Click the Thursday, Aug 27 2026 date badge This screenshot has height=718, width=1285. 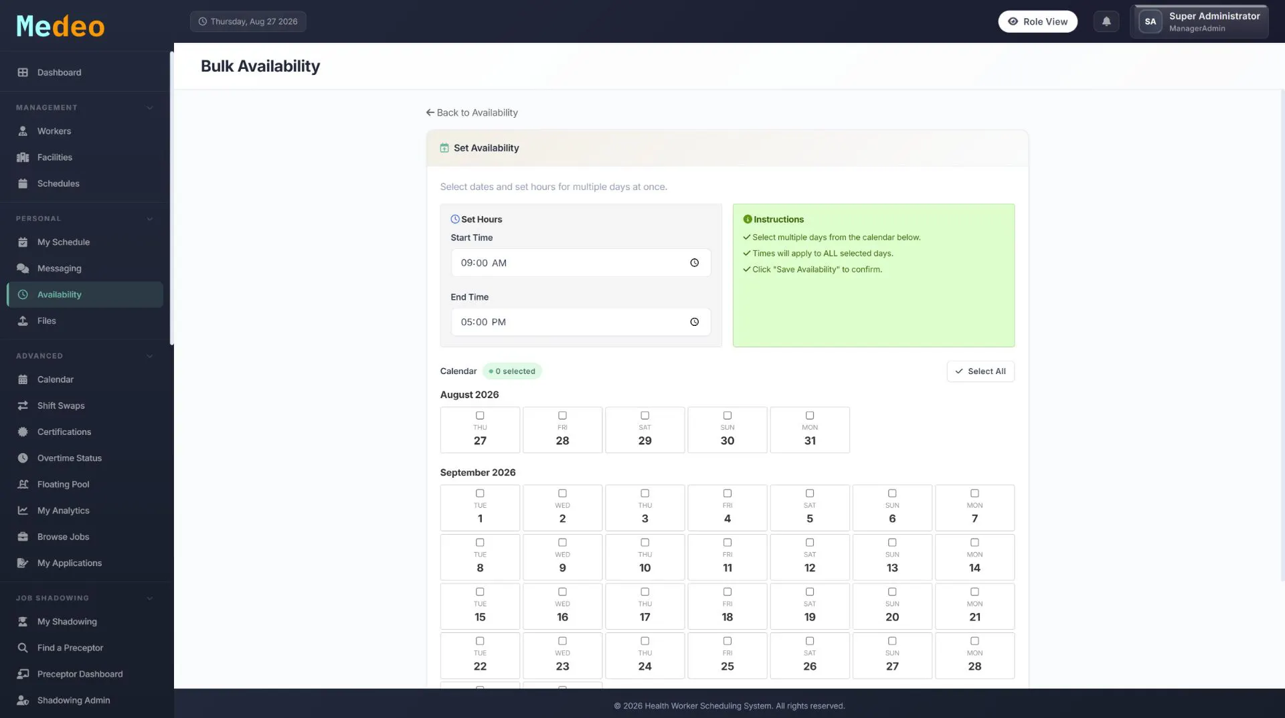pyautogui.click(x=248, y=21)
